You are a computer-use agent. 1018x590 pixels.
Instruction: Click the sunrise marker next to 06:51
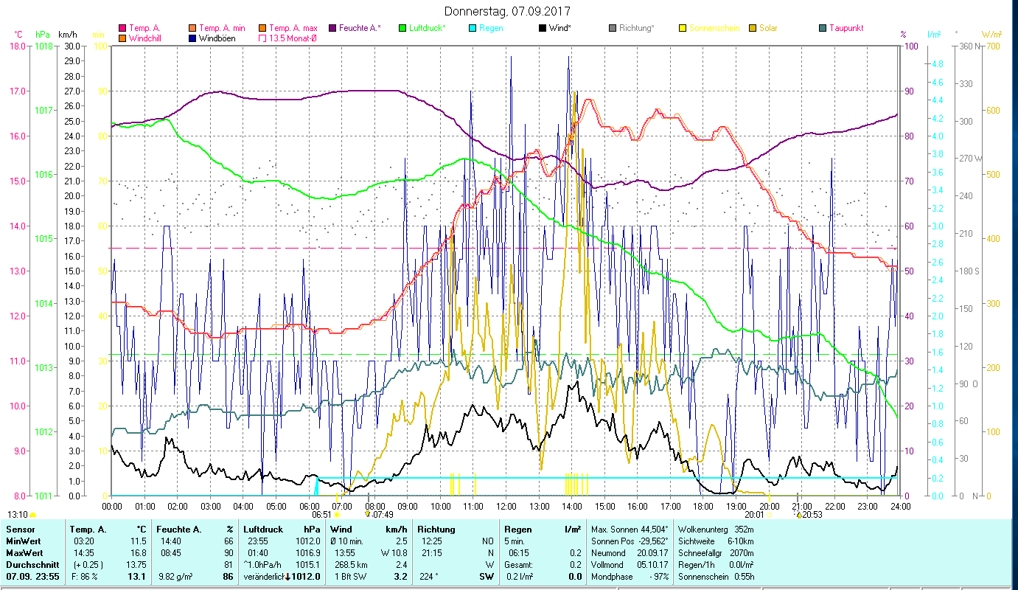(x=337, y=515)
